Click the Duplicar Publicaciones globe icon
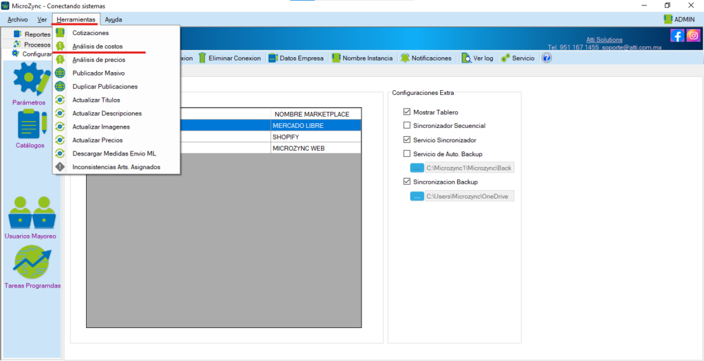Screen dimensions: 704x361 (60, 86)
